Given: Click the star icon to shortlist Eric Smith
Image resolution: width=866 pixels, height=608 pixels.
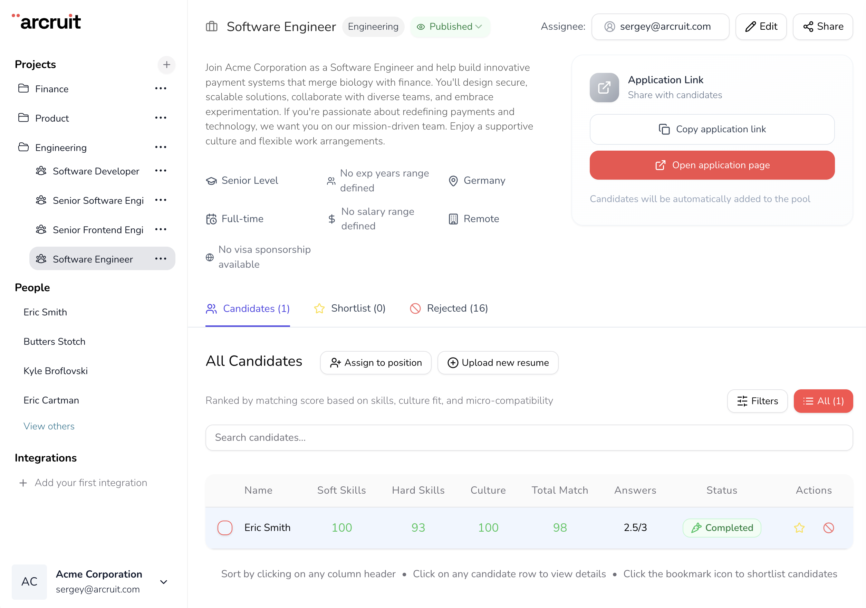Looking at the screenshot, I should [x=799, y=528].
